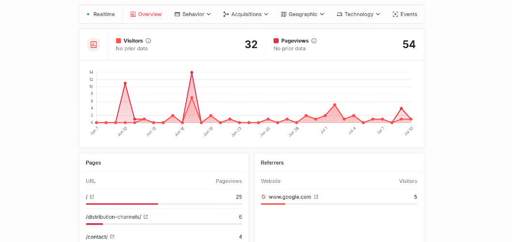Click the Overview chart icon in navigation
This screenshot has width=512, height=242.
133,15
